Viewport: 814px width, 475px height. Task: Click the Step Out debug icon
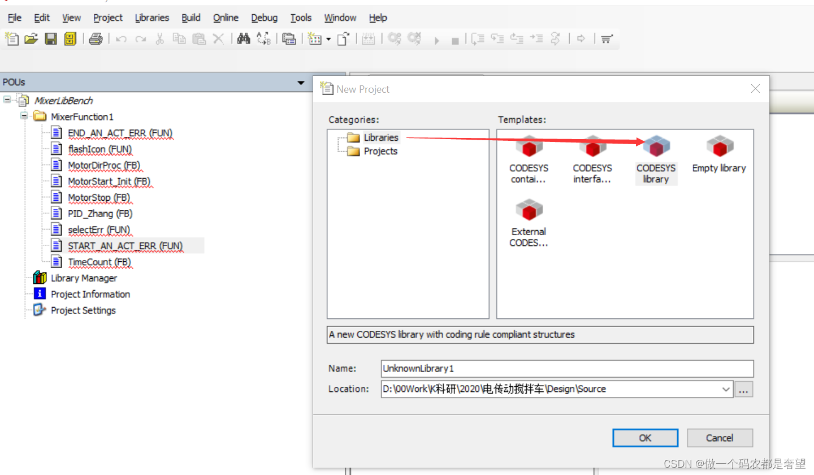[517, 39]
